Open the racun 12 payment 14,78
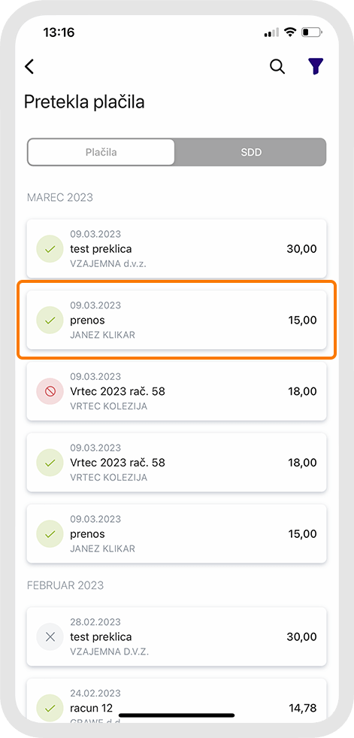354x738 pixels. (177, 701)
